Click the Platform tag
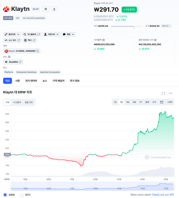The height and width of the screenshot is (198, 179). point(9,72)
